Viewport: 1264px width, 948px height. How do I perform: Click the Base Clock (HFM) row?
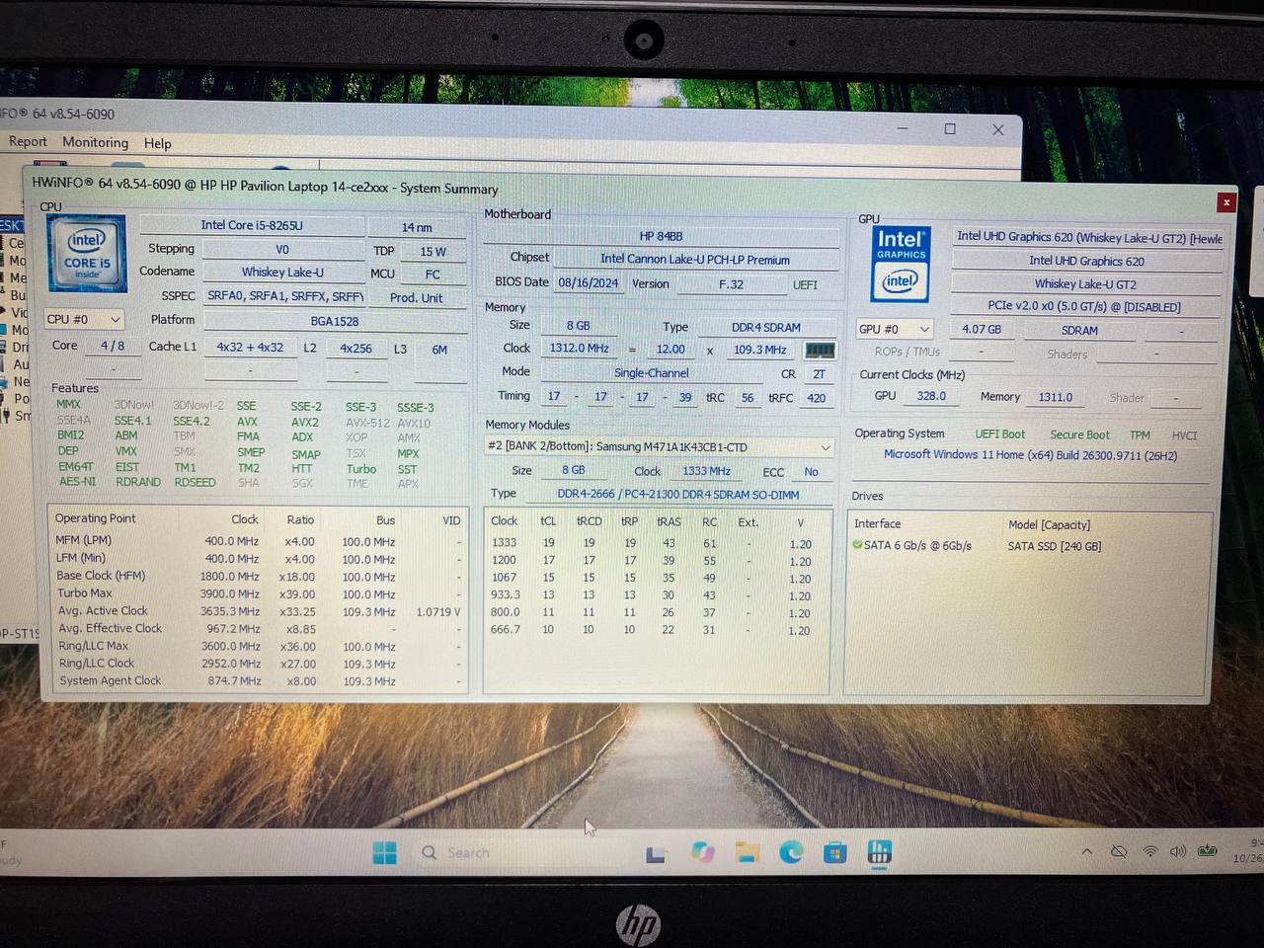(x=257, y=576)
